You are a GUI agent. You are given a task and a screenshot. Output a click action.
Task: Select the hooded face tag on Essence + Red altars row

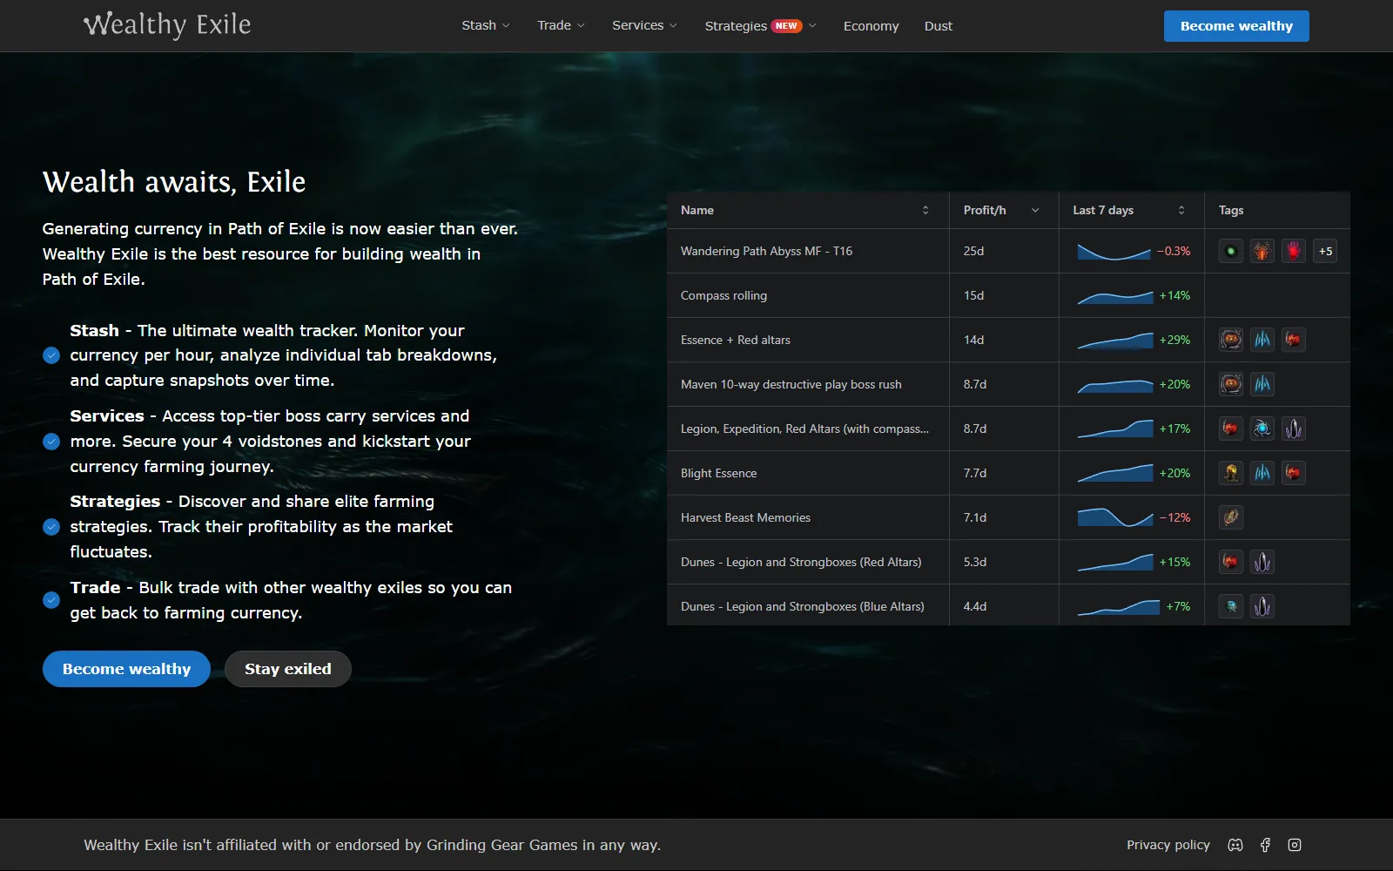1231,340
